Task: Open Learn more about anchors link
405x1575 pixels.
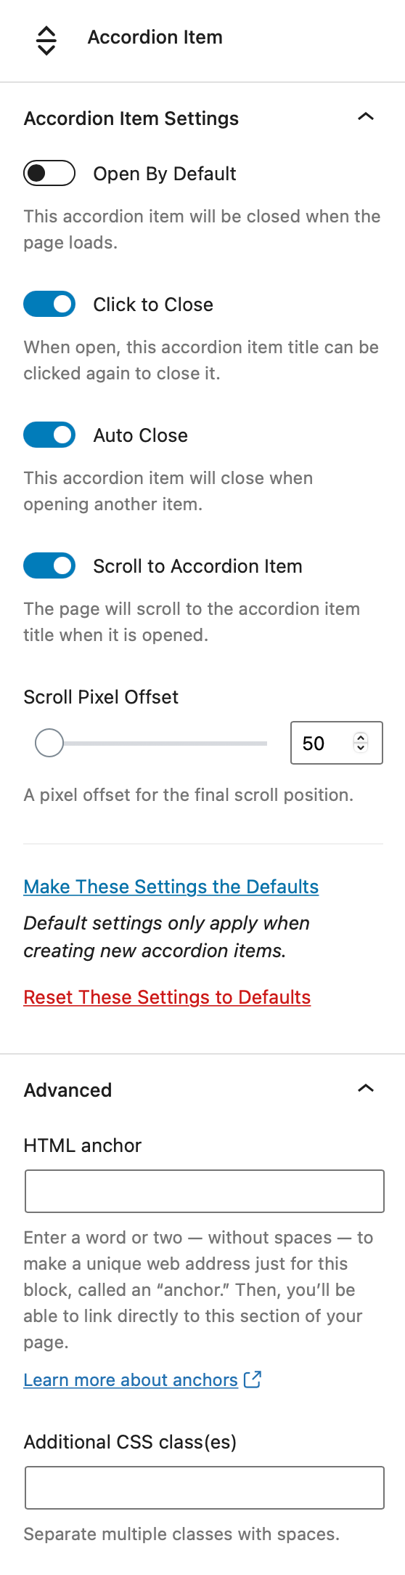Action: coord(131,1379)
